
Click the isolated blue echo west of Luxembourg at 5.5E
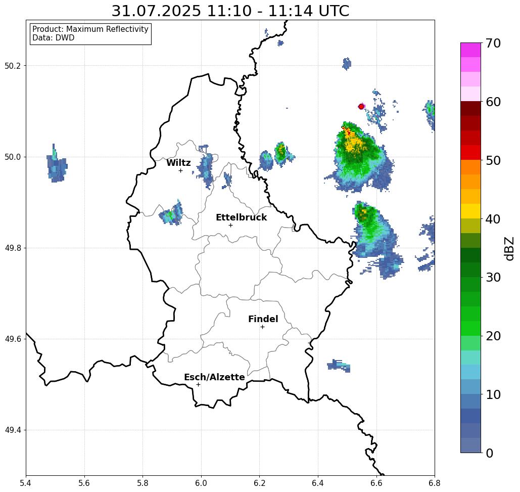coord(57,164)
